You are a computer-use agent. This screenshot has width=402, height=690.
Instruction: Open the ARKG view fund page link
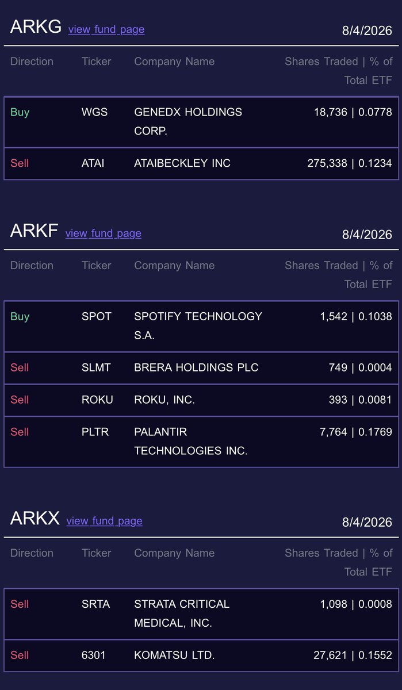(x=106, y=29)
